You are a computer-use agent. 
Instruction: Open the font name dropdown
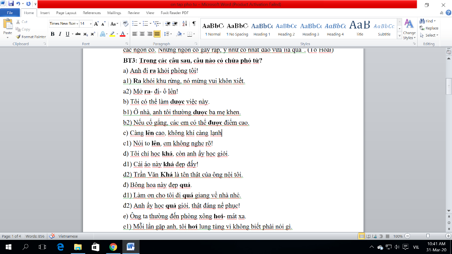pyautogui.click(x=77, y=24)
